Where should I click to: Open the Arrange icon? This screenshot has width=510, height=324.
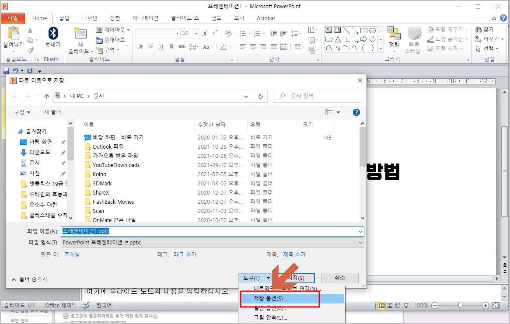pos(394,33)
